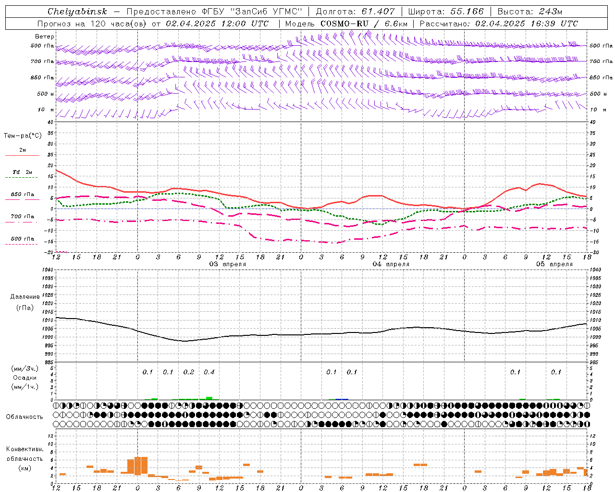Click the 500 м wind level label on left
Viewport: 615px width, 492px height.
pyautogui.click(x=46, y=94)
